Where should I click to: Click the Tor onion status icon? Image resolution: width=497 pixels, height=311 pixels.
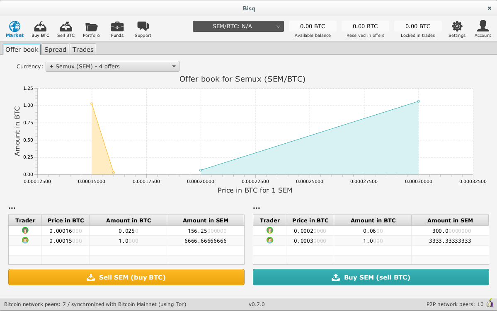pos(490,303)
